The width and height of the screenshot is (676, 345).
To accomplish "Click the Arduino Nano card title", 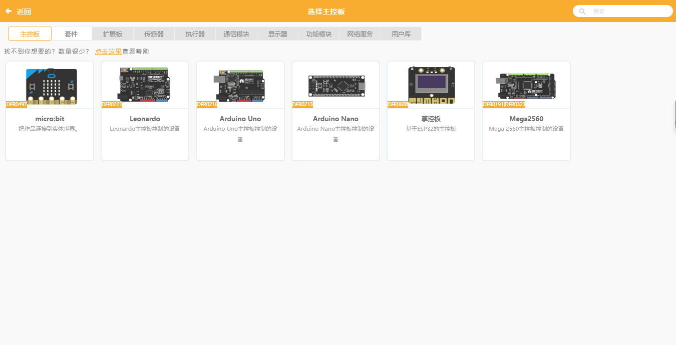I will point(336,119).
